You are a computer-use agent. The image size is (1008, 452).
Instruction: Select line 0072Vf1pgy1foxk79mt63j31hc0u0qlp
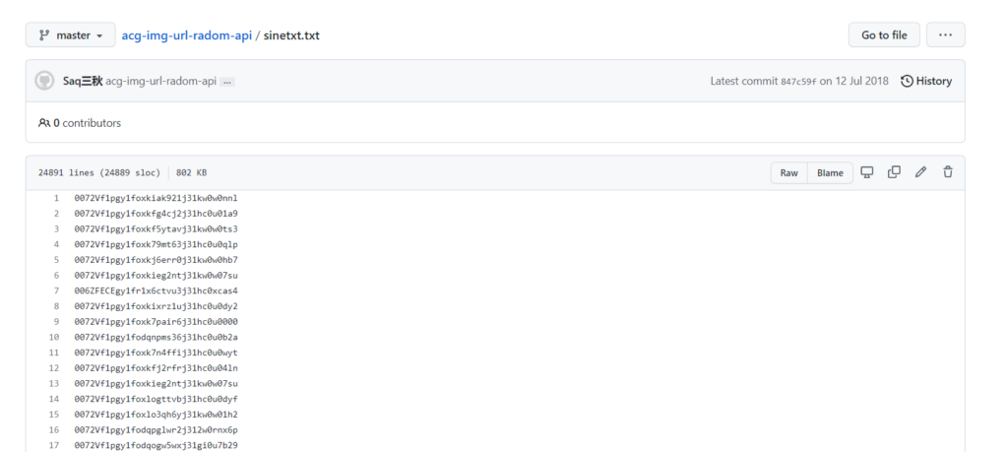[x=156, y=244]
